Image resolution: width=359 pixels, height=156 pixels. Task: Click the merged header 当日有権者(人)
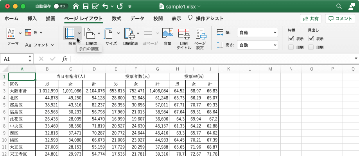(x=71, y=76)
